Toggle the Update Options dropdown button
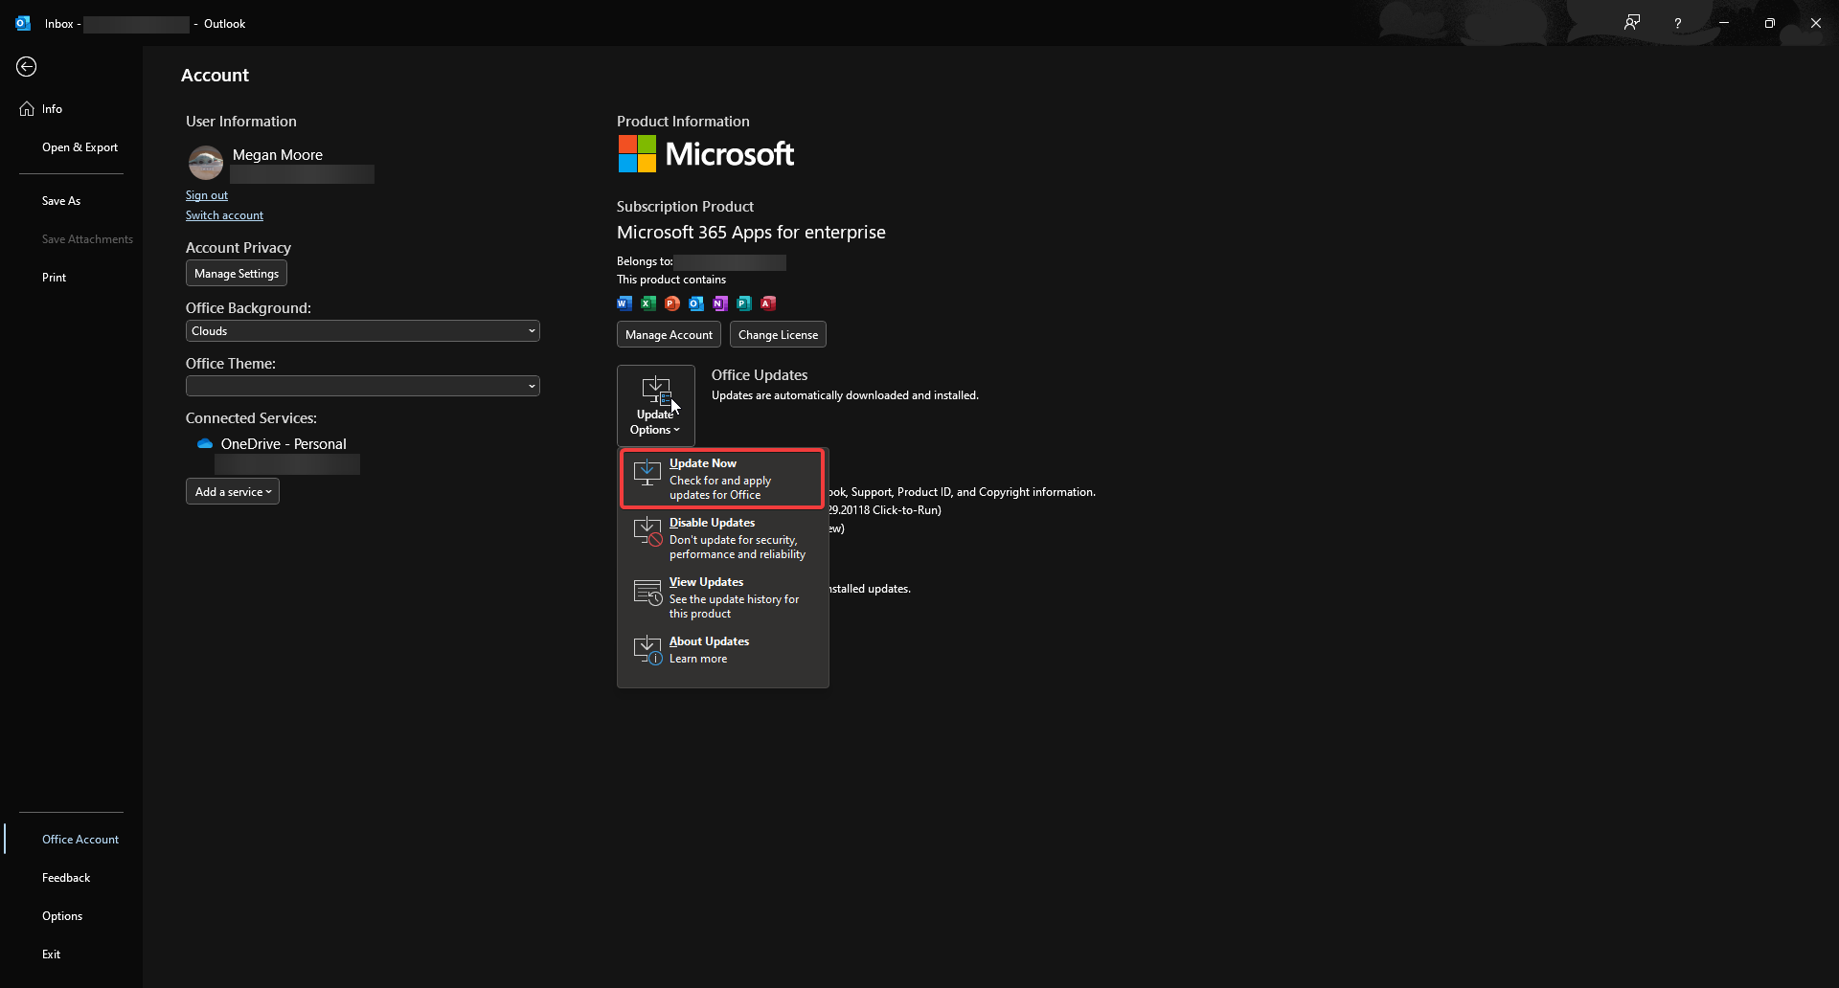Screen dimensions: 1839x988 tap(656, 406)
